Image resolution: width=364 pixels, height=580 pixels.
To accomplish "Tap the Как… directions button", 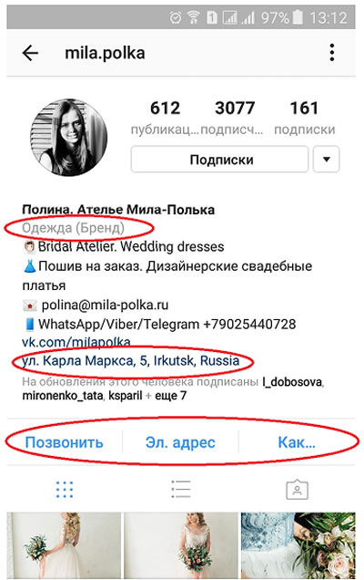I will [x=297, y=442].
